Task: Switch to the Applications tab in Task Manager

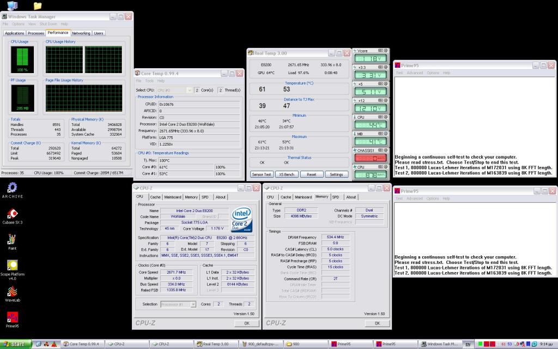Action: pos(15,33)
